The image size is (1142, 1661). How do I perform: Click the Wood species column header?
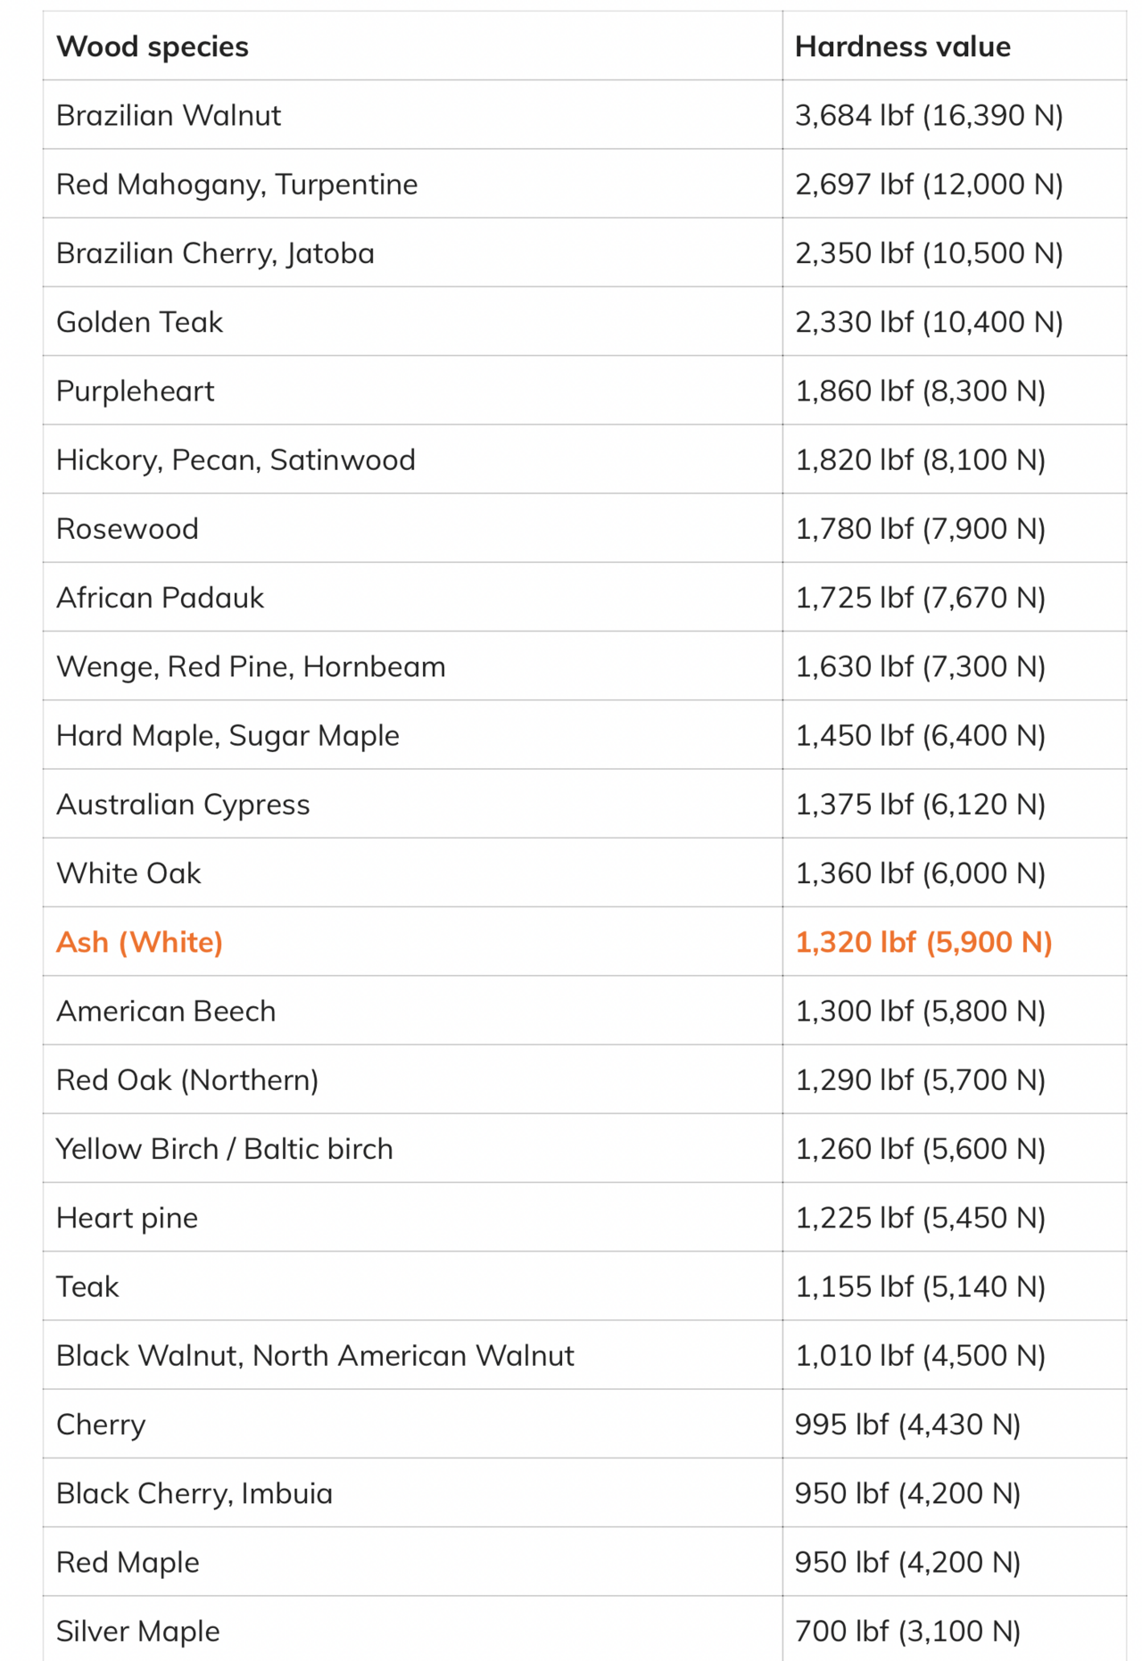coord(153,46)
